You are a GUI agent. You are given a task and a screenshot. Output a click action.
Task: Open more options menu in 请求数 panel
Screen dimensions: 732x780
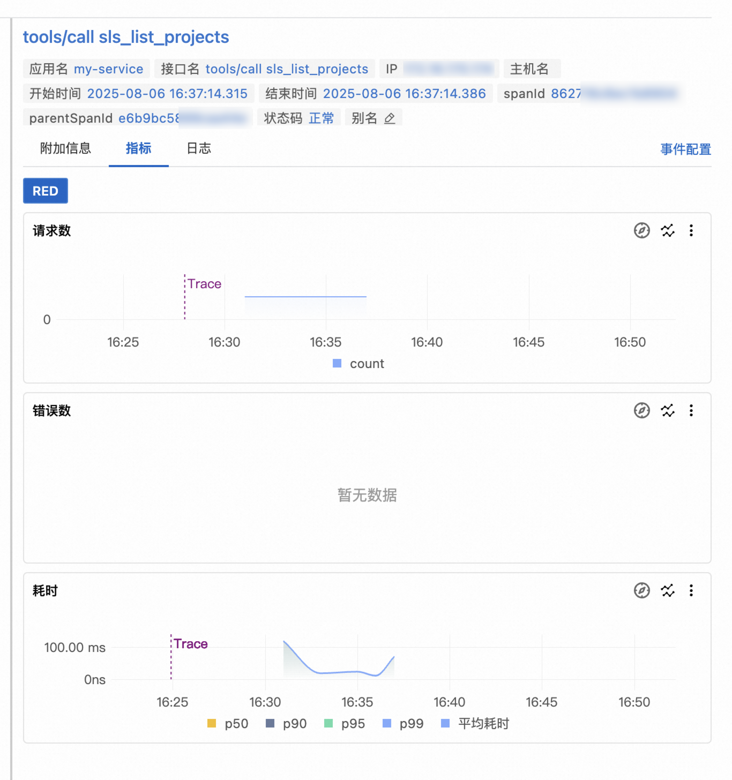tap(691, 230)
